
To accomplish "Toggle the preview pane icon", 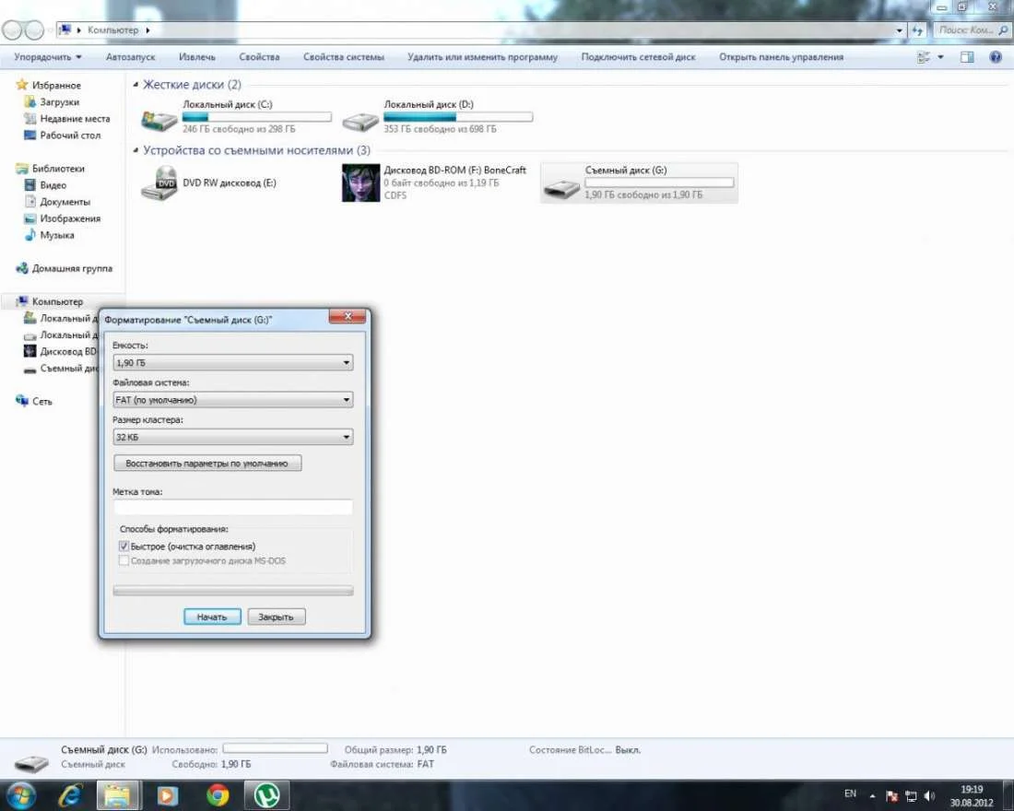I will (x=967, y=57).
